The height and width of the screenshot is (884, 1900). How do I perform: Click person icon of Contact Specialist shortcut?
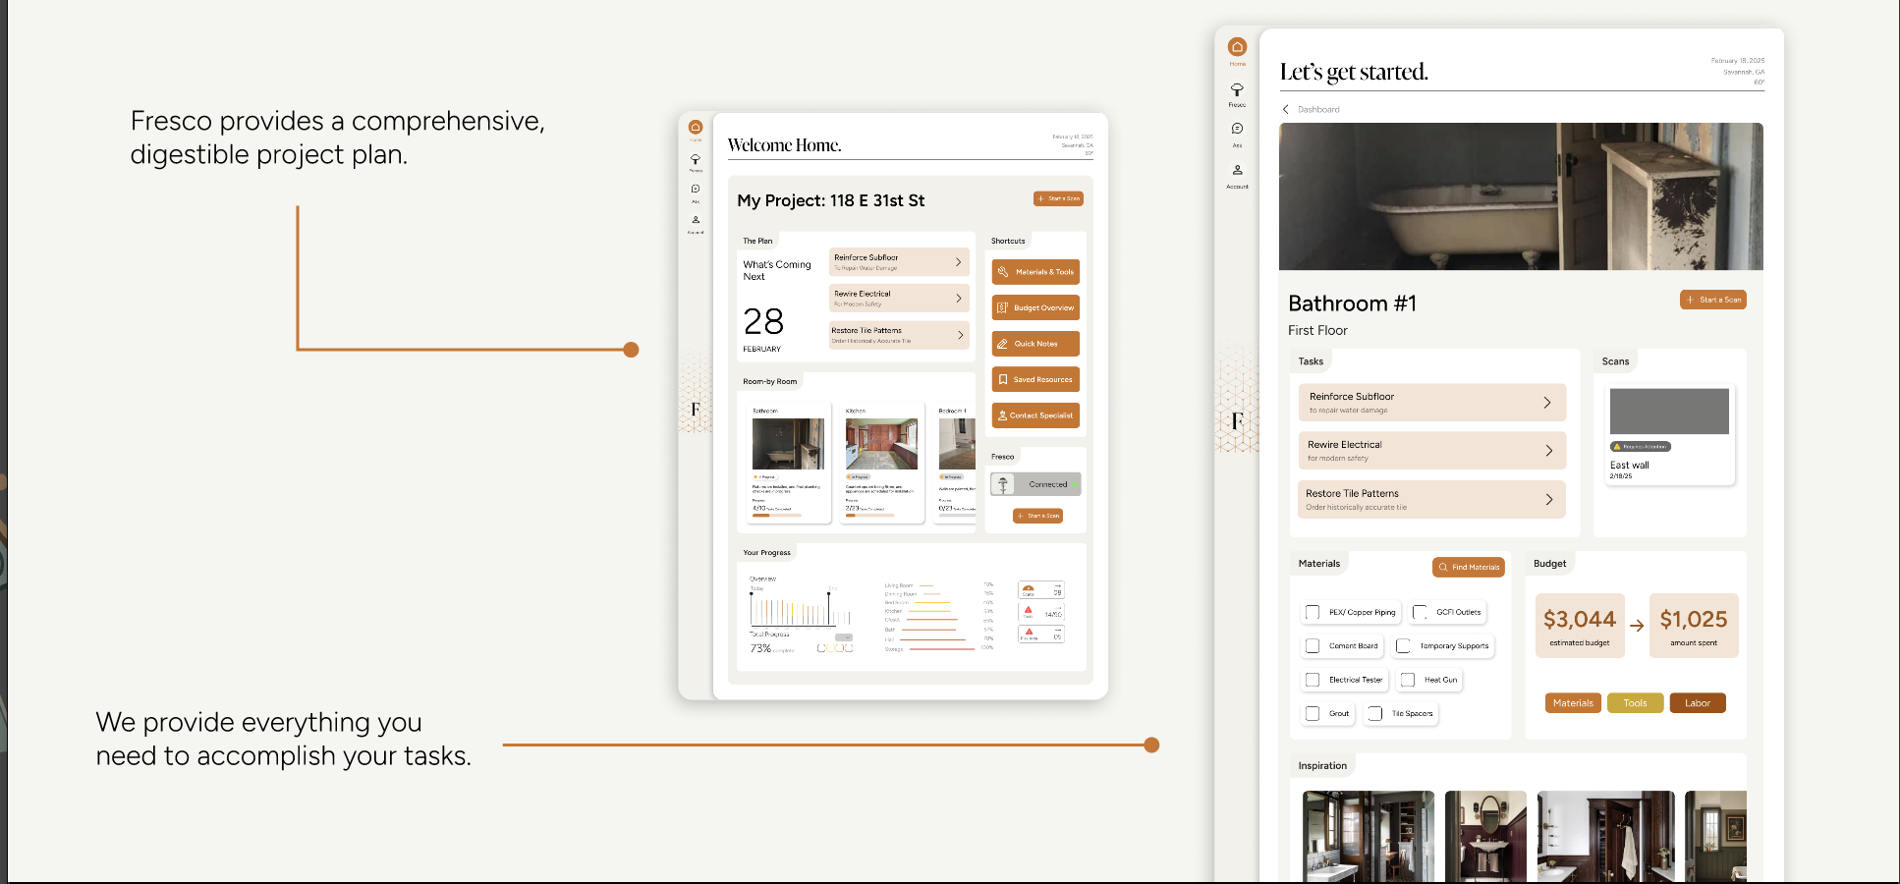1003,415
